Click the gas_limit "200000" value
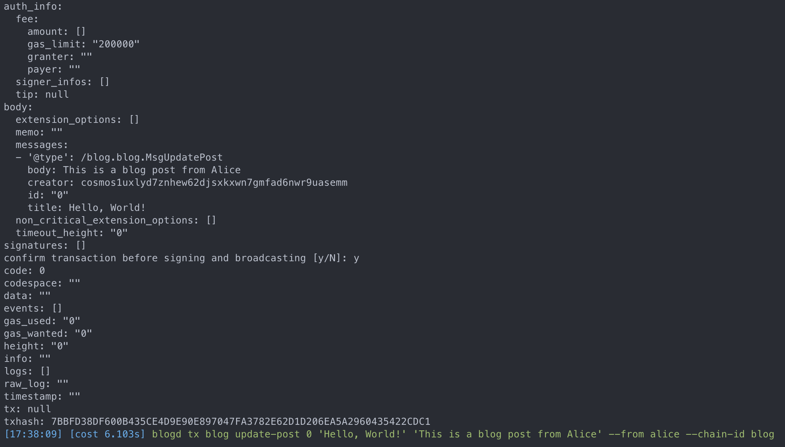Image resolution: width=785 pixels, height=447 pixels. pos(116,44)
